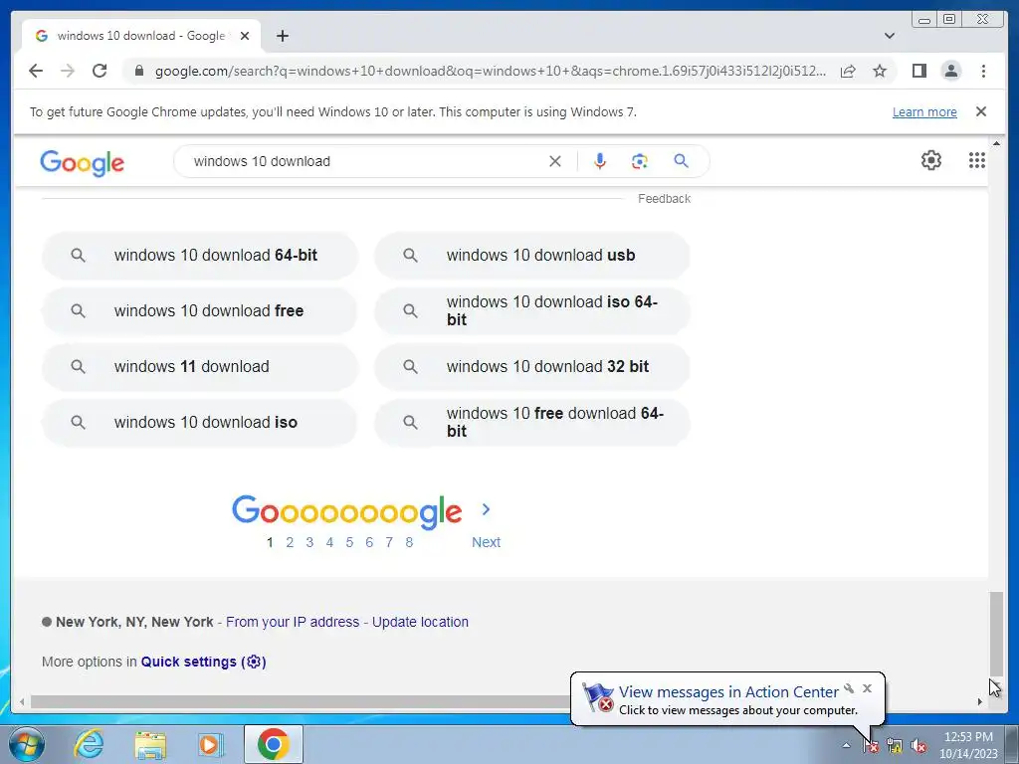Open Windows Media Player from taskbar

coord(211,744)
